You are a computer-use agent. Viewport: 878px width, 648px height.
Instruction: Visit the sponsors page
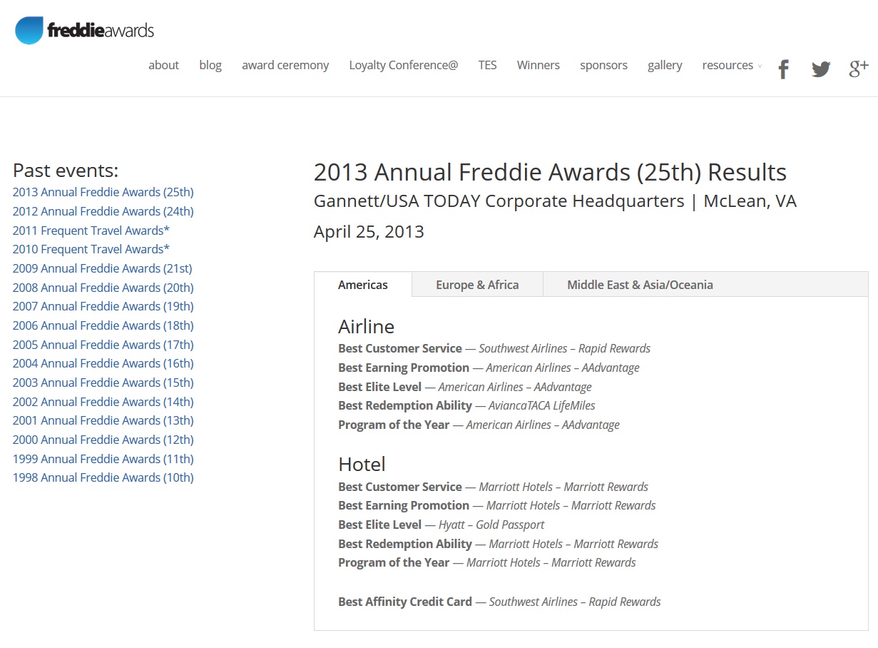click(x=603, y=65)
